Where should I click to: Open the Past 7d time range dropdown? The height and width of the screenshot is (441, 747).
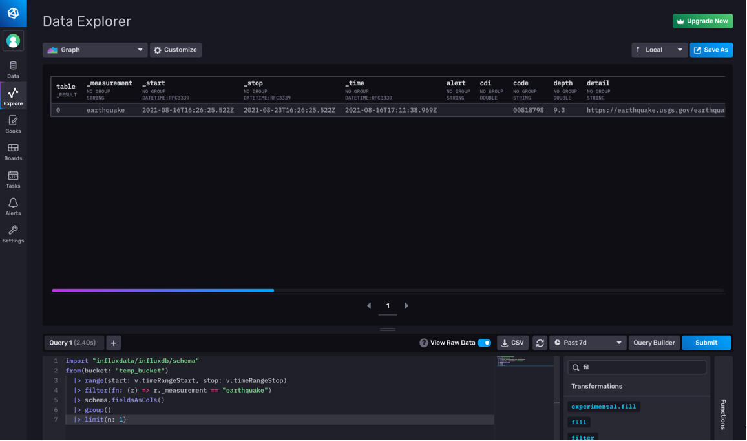pyautogui.click(x=587, y=343)
